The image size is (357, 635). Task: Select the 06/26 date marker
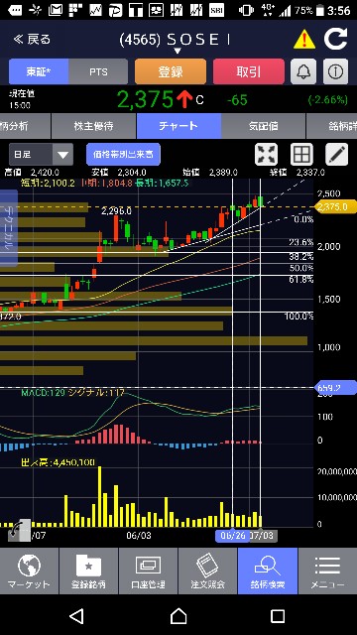click(x=232, y=536)
